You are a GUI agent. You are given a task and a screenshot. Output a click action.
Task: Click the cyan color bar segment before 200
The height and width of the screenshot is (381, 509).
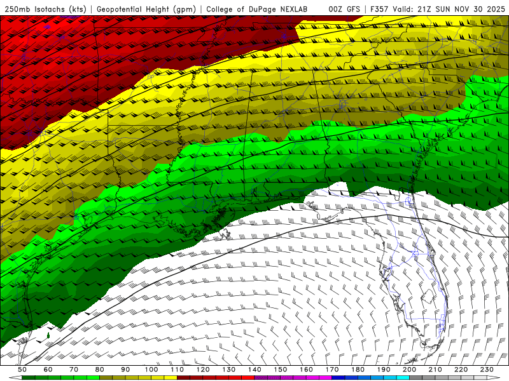(403, 378)
